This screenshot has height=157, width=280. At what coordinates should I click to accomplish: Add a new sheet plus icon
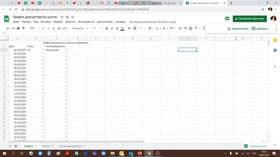tap(10, 146)
